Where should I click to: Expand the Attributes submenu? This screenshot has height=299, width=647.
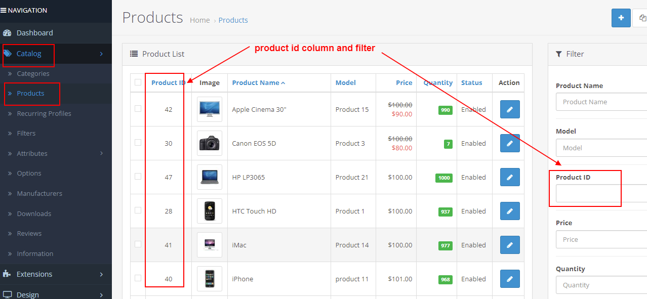click(x=101, y=153)
